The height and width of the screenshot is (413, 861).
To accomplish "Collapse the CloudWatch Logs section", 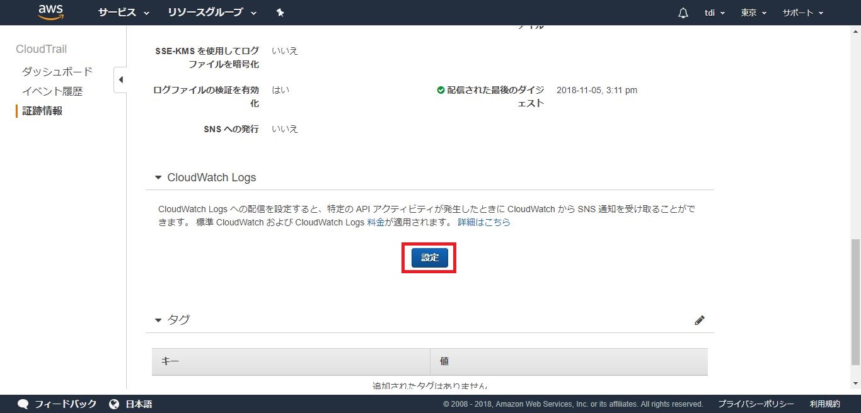I will (x=158, y=178).
